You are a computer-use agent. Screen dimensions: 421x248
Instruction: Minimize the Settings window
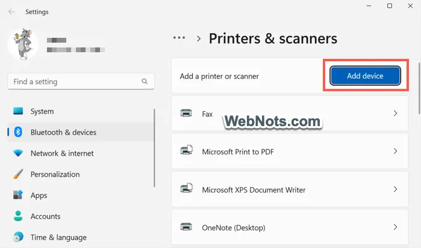tap(369, 5)
